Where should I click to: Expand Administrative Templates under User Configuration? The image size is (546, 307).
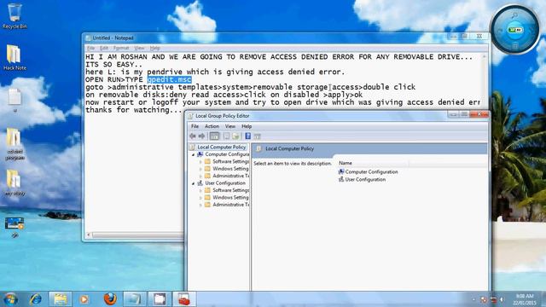(200, 205)
